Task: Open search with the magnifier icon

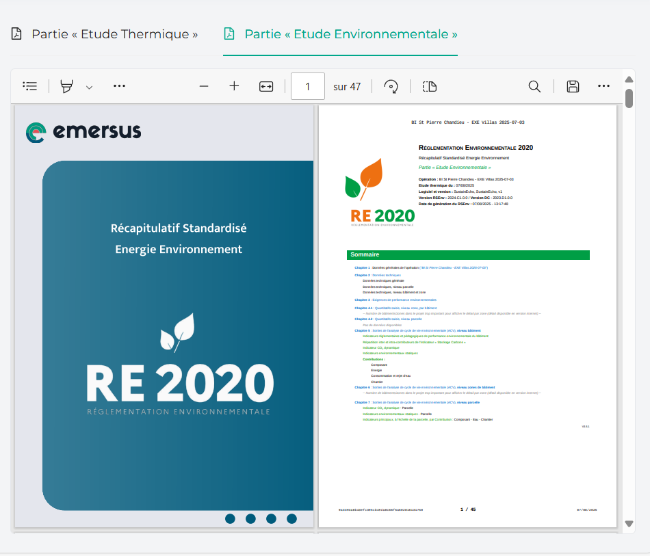Action: coord(534,86)
